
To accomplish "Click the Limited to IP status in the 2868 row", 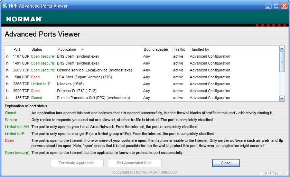I will click(40, 84).
